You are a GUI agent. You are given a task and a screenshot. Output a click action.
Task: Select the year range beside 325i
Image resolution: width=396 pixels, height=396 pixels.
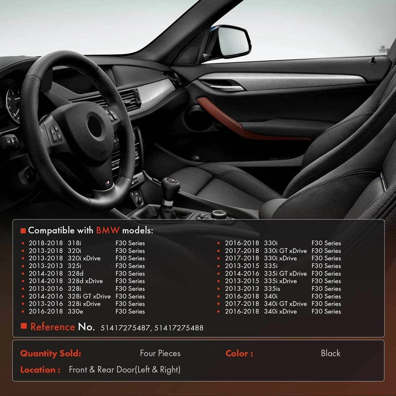click(x=46, y=266)
